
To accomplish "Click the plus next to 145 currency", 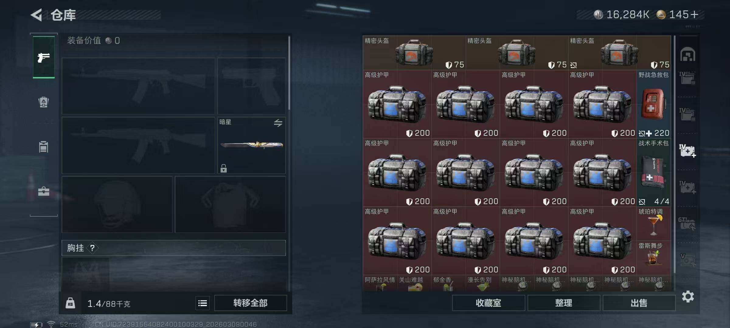I will (694, 15).
